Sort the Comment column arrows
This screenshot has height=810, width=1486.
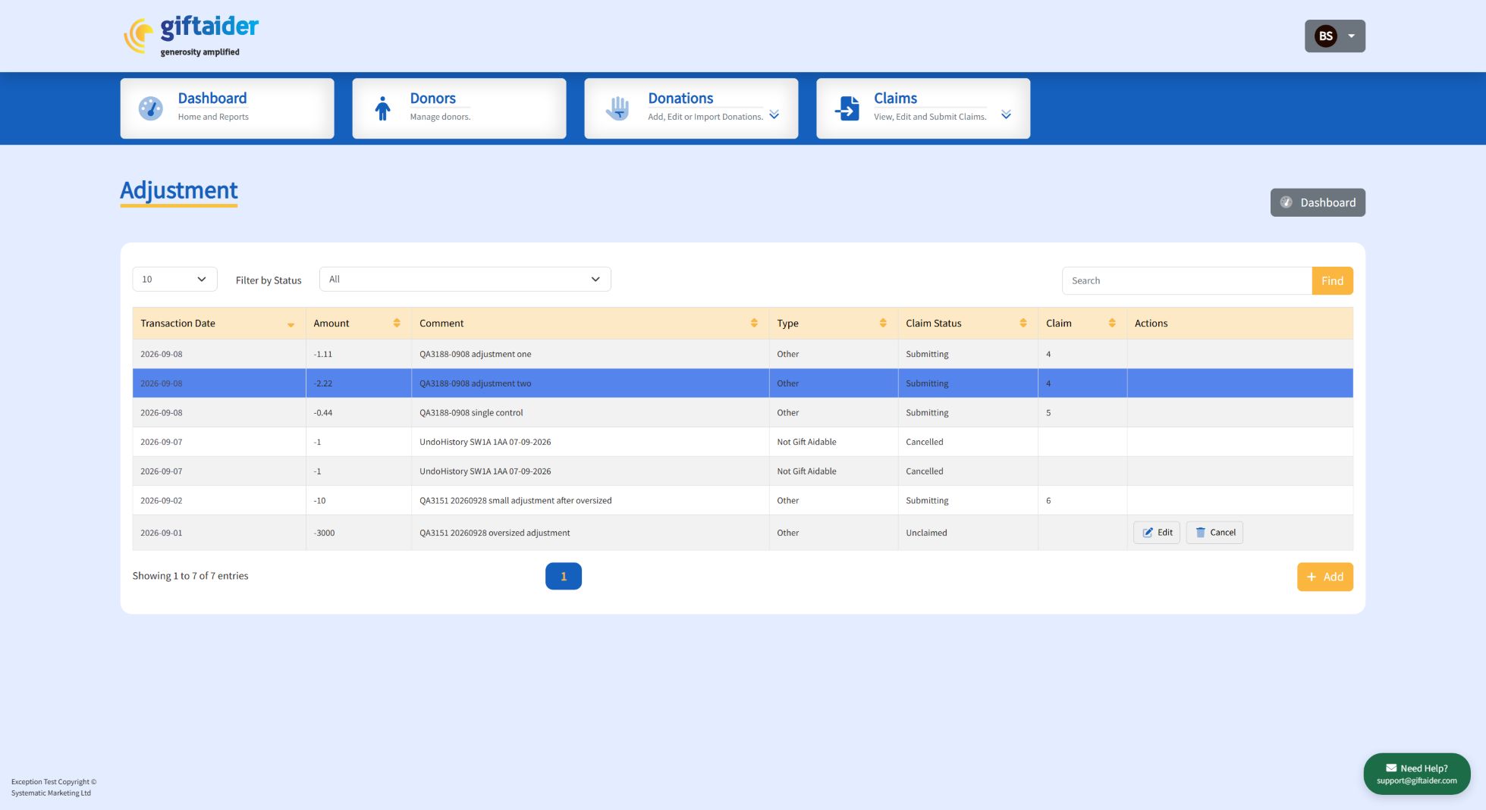754,323
